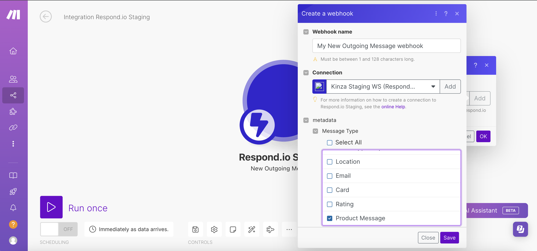Click the explain flow airplane icon

coord(270,229)
